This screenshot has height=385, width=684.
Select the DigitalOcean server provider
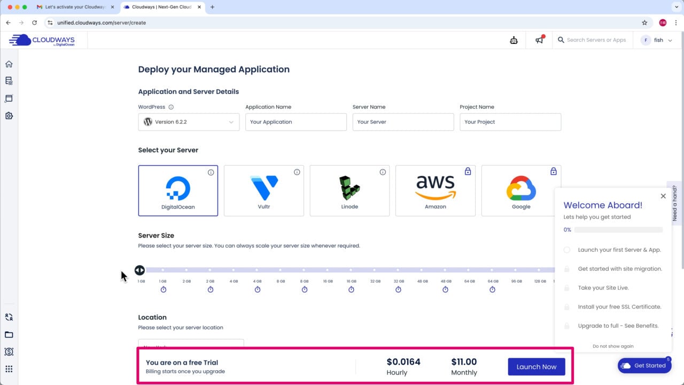click(178, 190)
